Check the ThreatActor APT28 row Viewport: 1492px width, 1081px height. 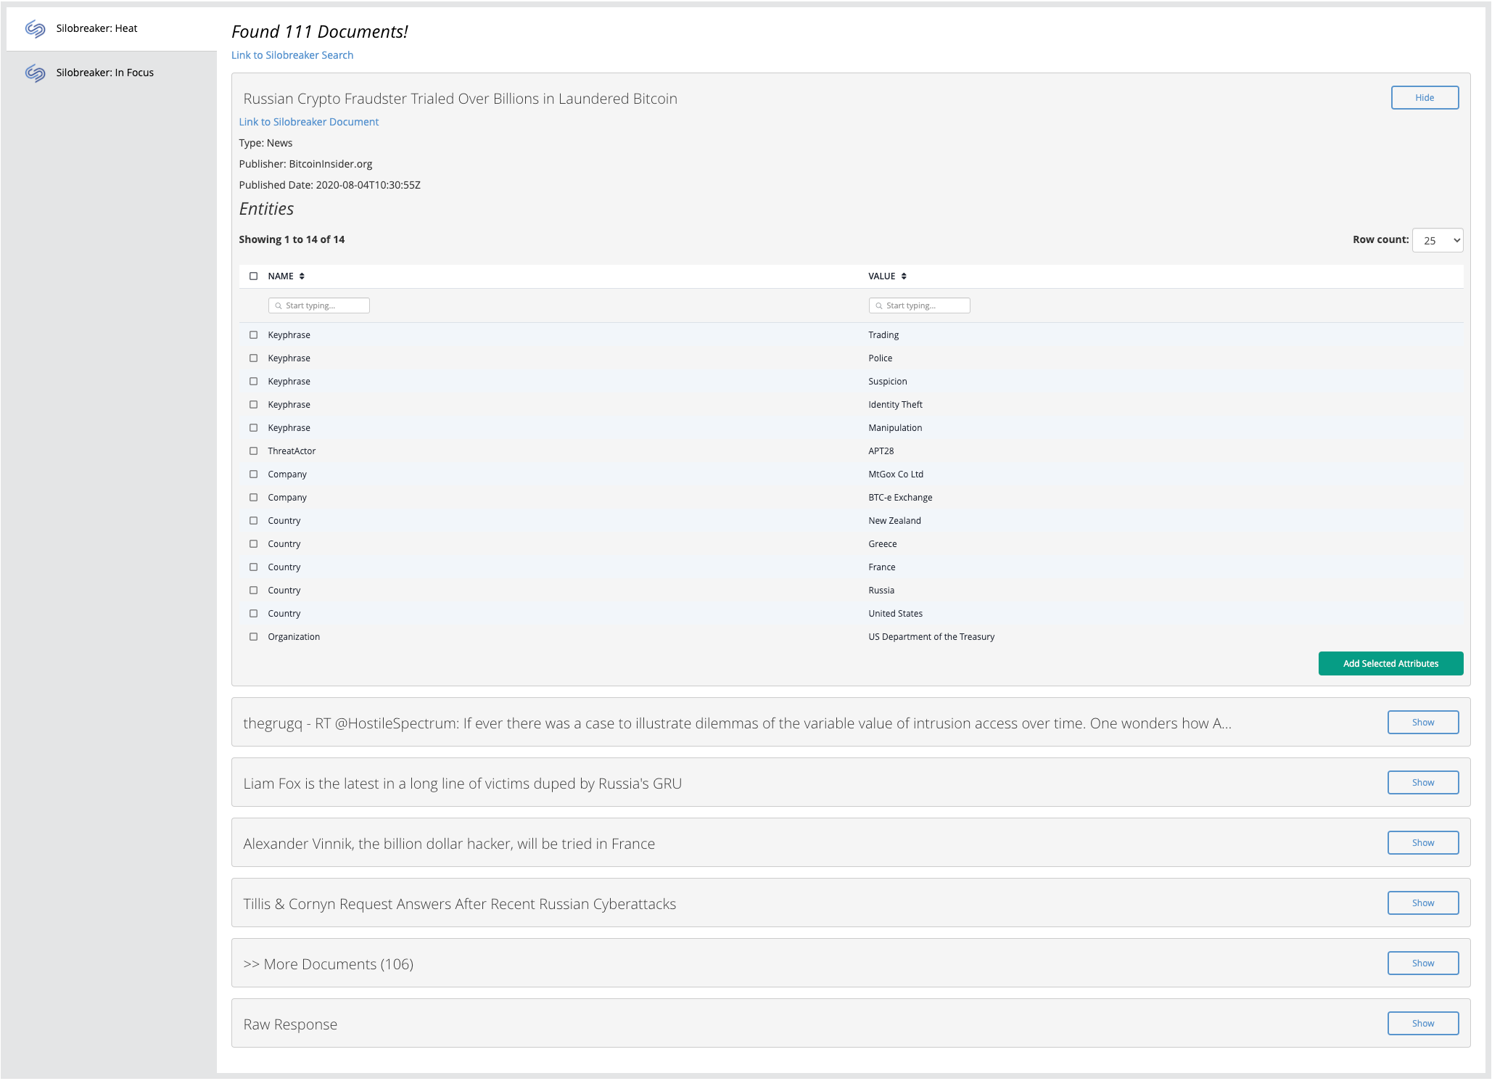tap(253, 451)
